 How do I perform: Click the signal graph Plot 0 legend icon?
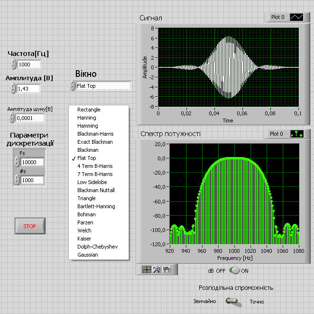[x=297, y=18]
